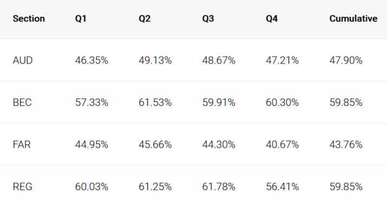This screenshot has height=202, width=387.
Task: Click the Section column header
Action: pyautogui.click(x=29, y=18)
